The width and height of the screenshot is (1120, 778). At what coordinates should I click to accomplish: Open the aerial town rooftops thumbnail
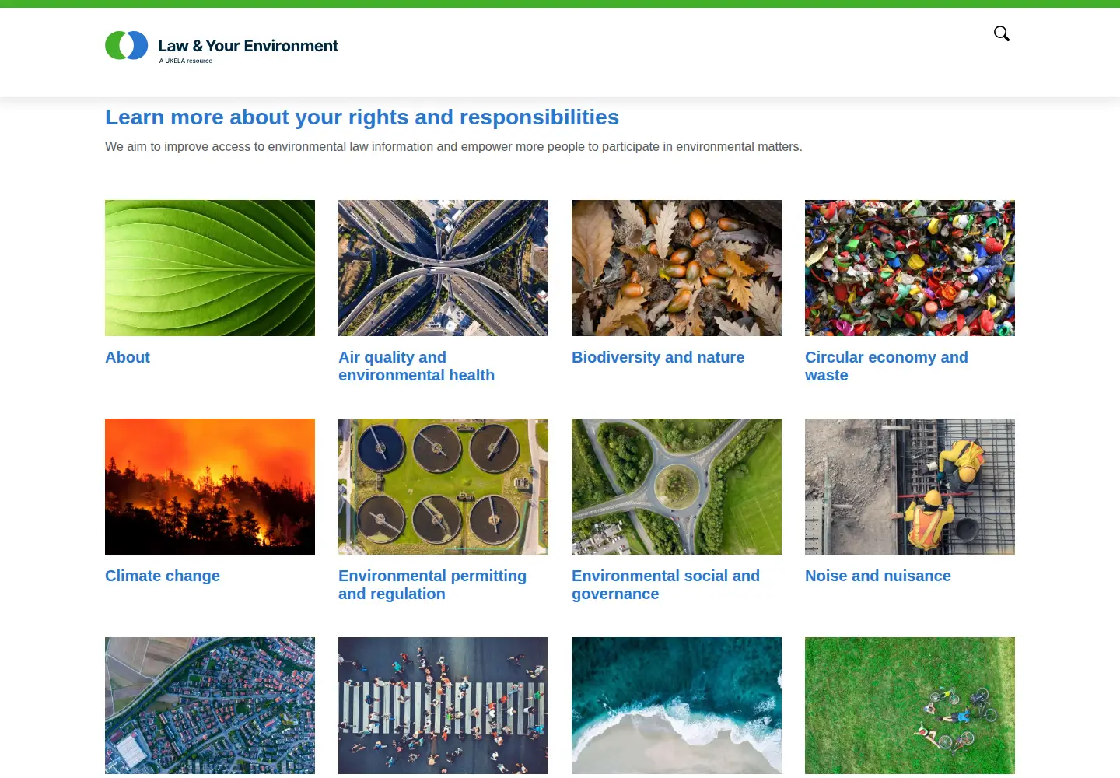click(x=210, y=706)
